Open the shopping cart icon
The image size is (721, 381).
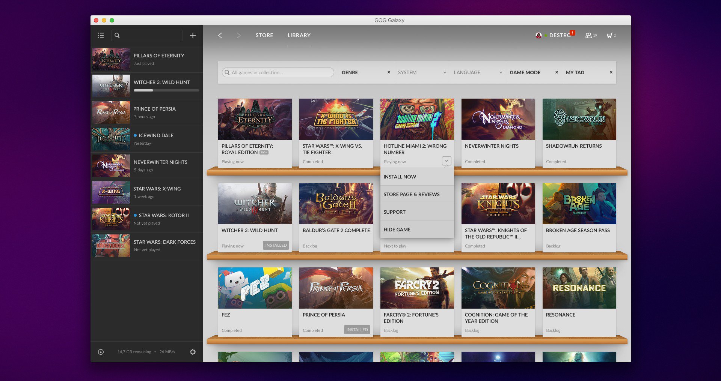tap(609, 35)
